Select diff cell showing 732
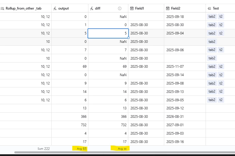 coord(108,125)
